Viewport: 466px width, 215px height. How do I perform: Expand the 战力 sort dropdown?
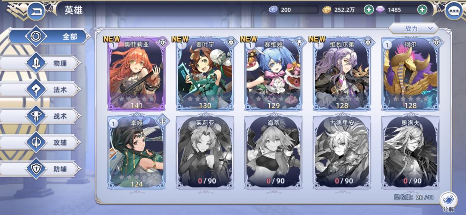coord(413,28)
